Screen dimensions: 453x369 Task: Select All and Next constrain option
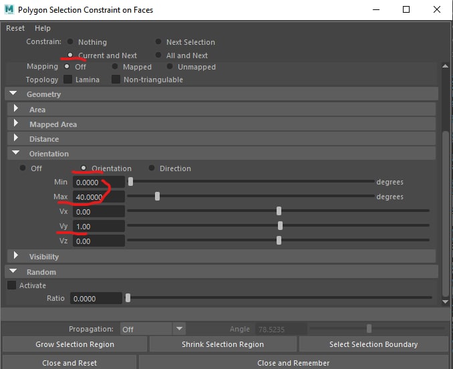158,55
